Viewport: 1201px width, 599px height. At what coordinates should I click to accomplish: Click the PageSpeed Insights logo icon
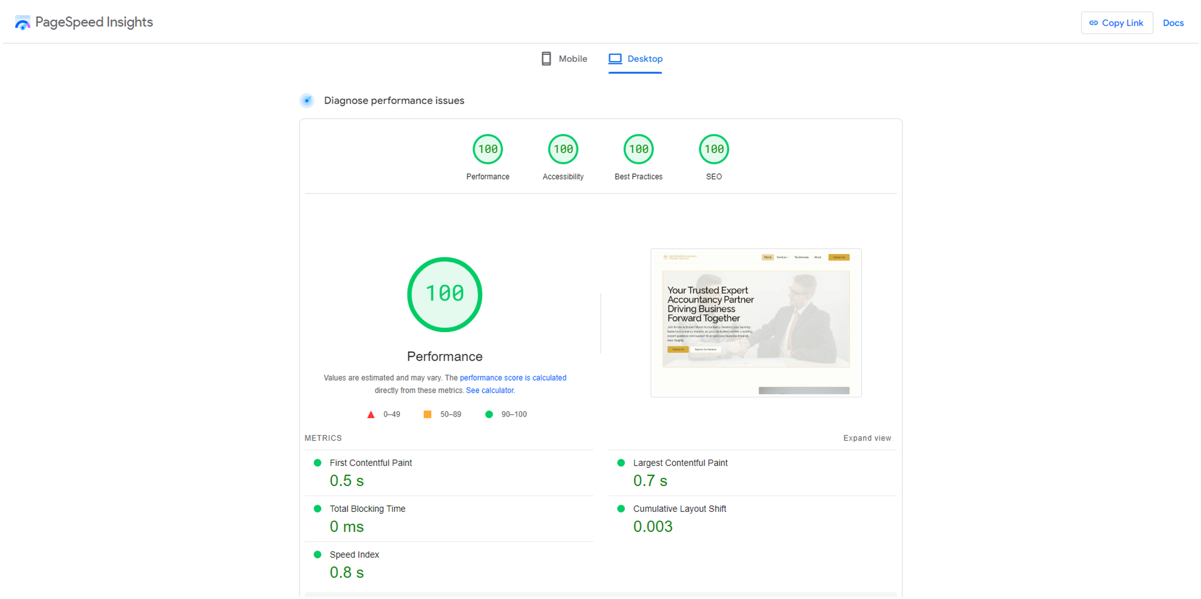pos(22,23)
